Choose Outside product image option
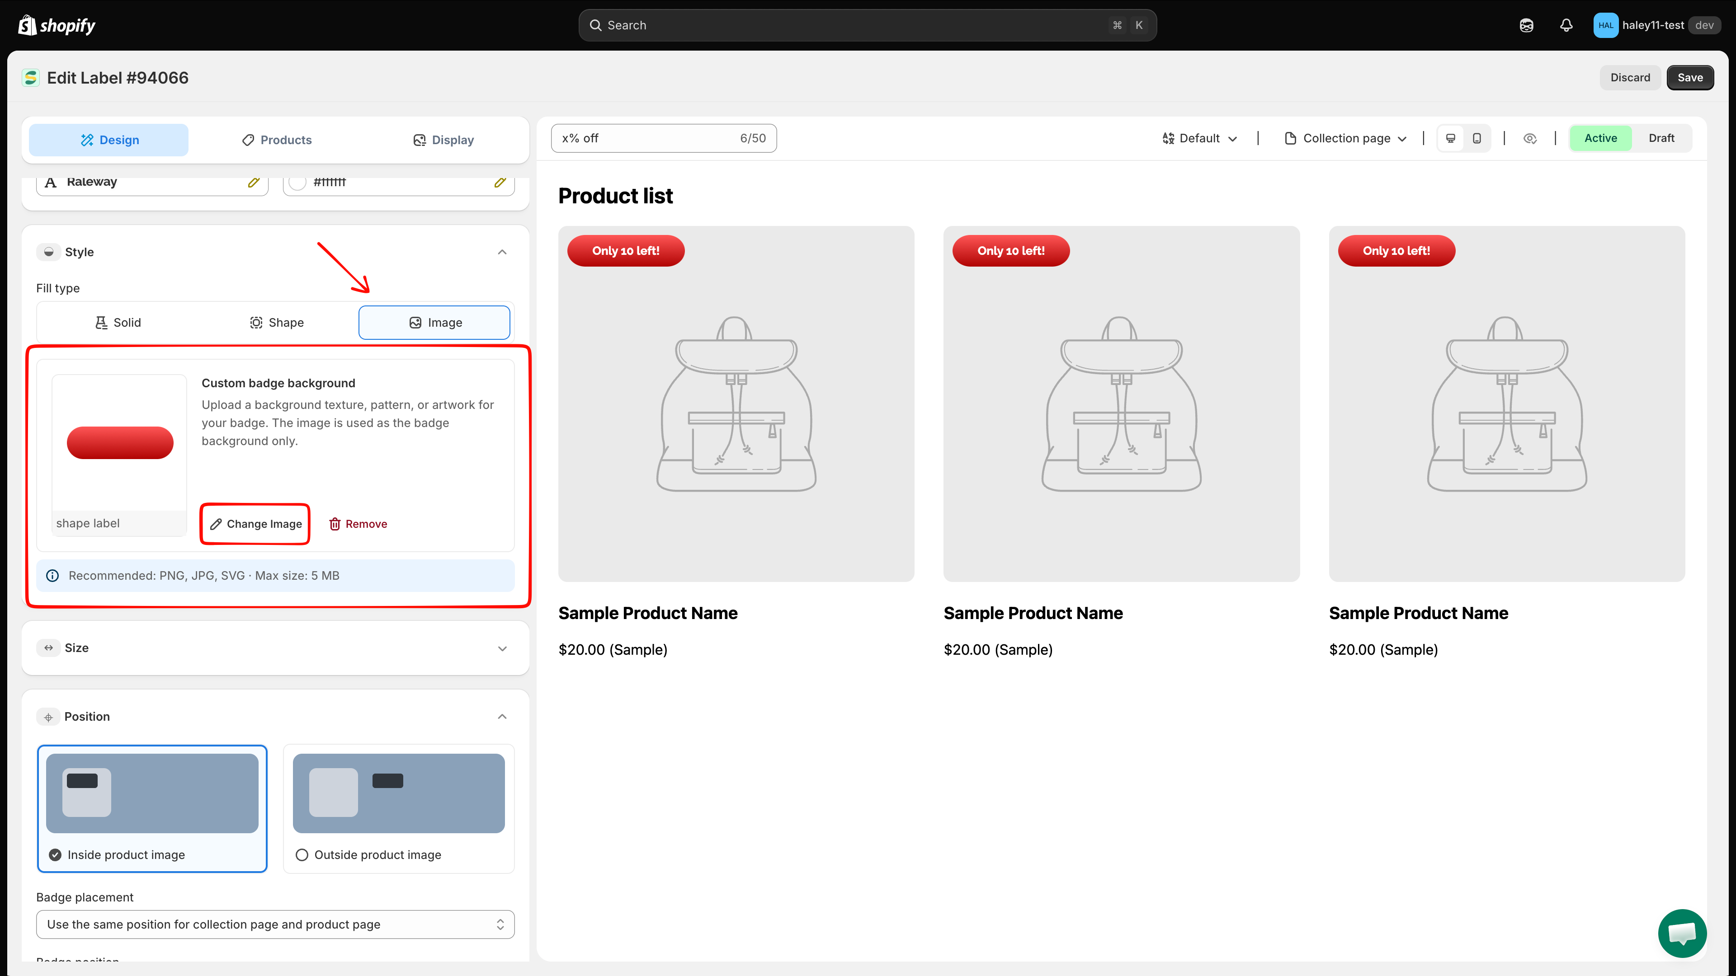 399,808
